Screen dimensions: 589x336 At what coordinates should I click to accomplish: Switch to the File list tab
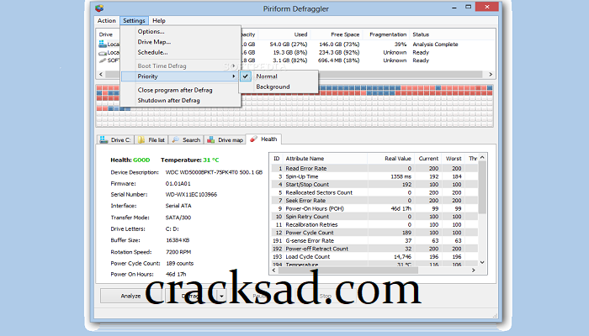click(151, 140)
